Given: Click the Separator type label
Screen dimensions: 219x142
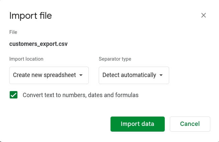Looking at the screenshot, I should 115,59.
